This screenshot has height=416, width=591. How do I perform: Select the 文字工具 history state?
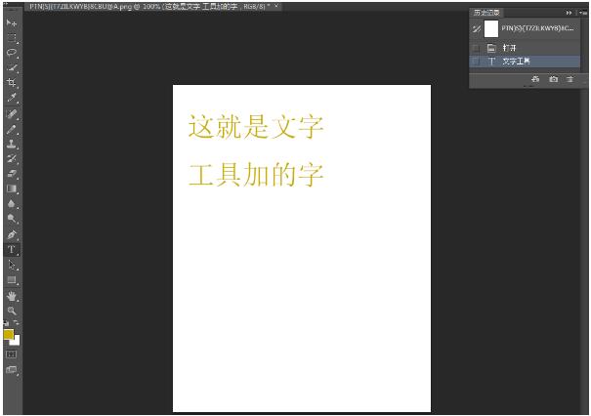pyautogui.click(x=525, y=62)
